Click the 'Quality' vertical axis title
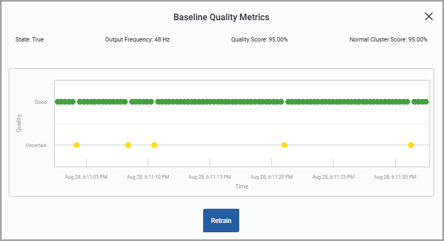This screenshot has width=444, height=241. (x=19, y=123)
